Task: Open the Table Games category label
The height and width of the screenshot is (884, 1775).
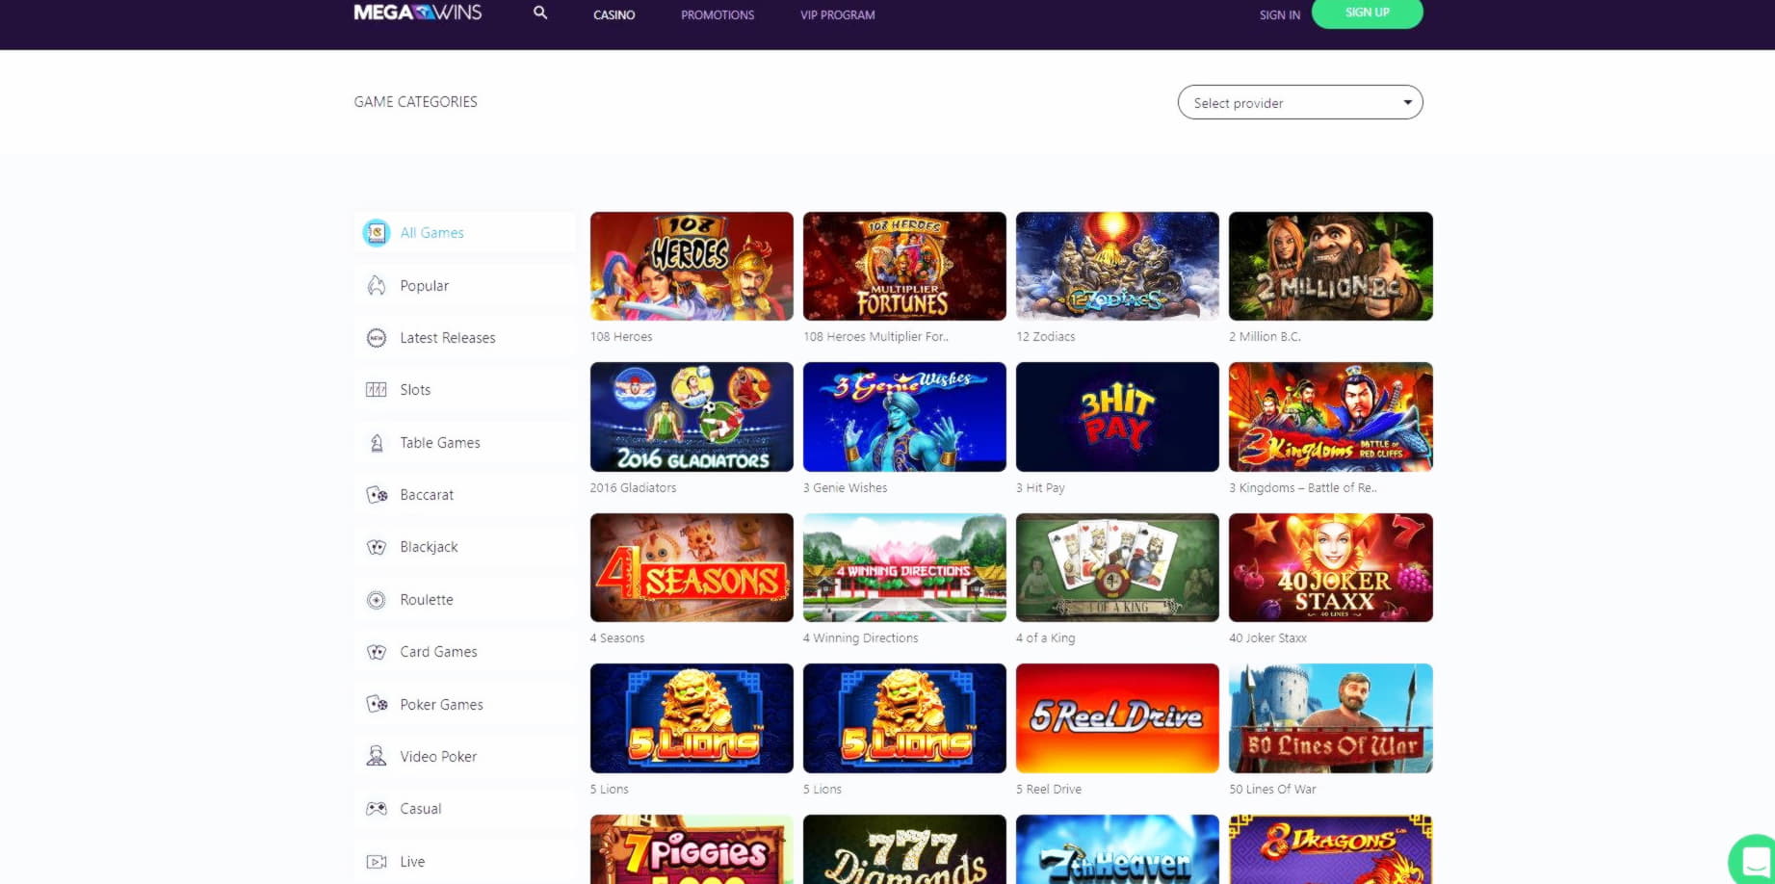Action: point(440,442)
